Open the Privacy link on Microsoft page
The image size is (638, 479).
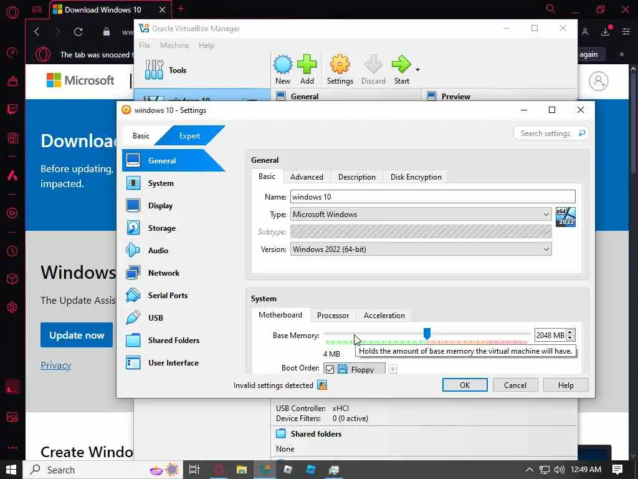(55, 365)
